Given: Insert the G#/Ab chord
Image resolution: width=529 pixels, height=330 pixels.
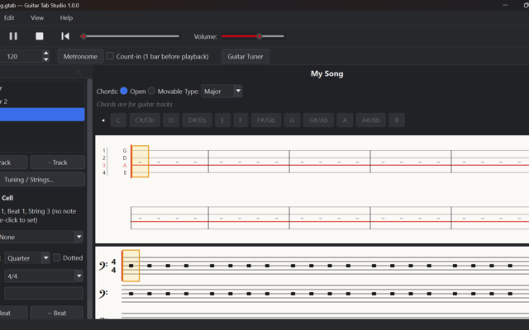Looking at the screenshot, I should tap(318, 120).
